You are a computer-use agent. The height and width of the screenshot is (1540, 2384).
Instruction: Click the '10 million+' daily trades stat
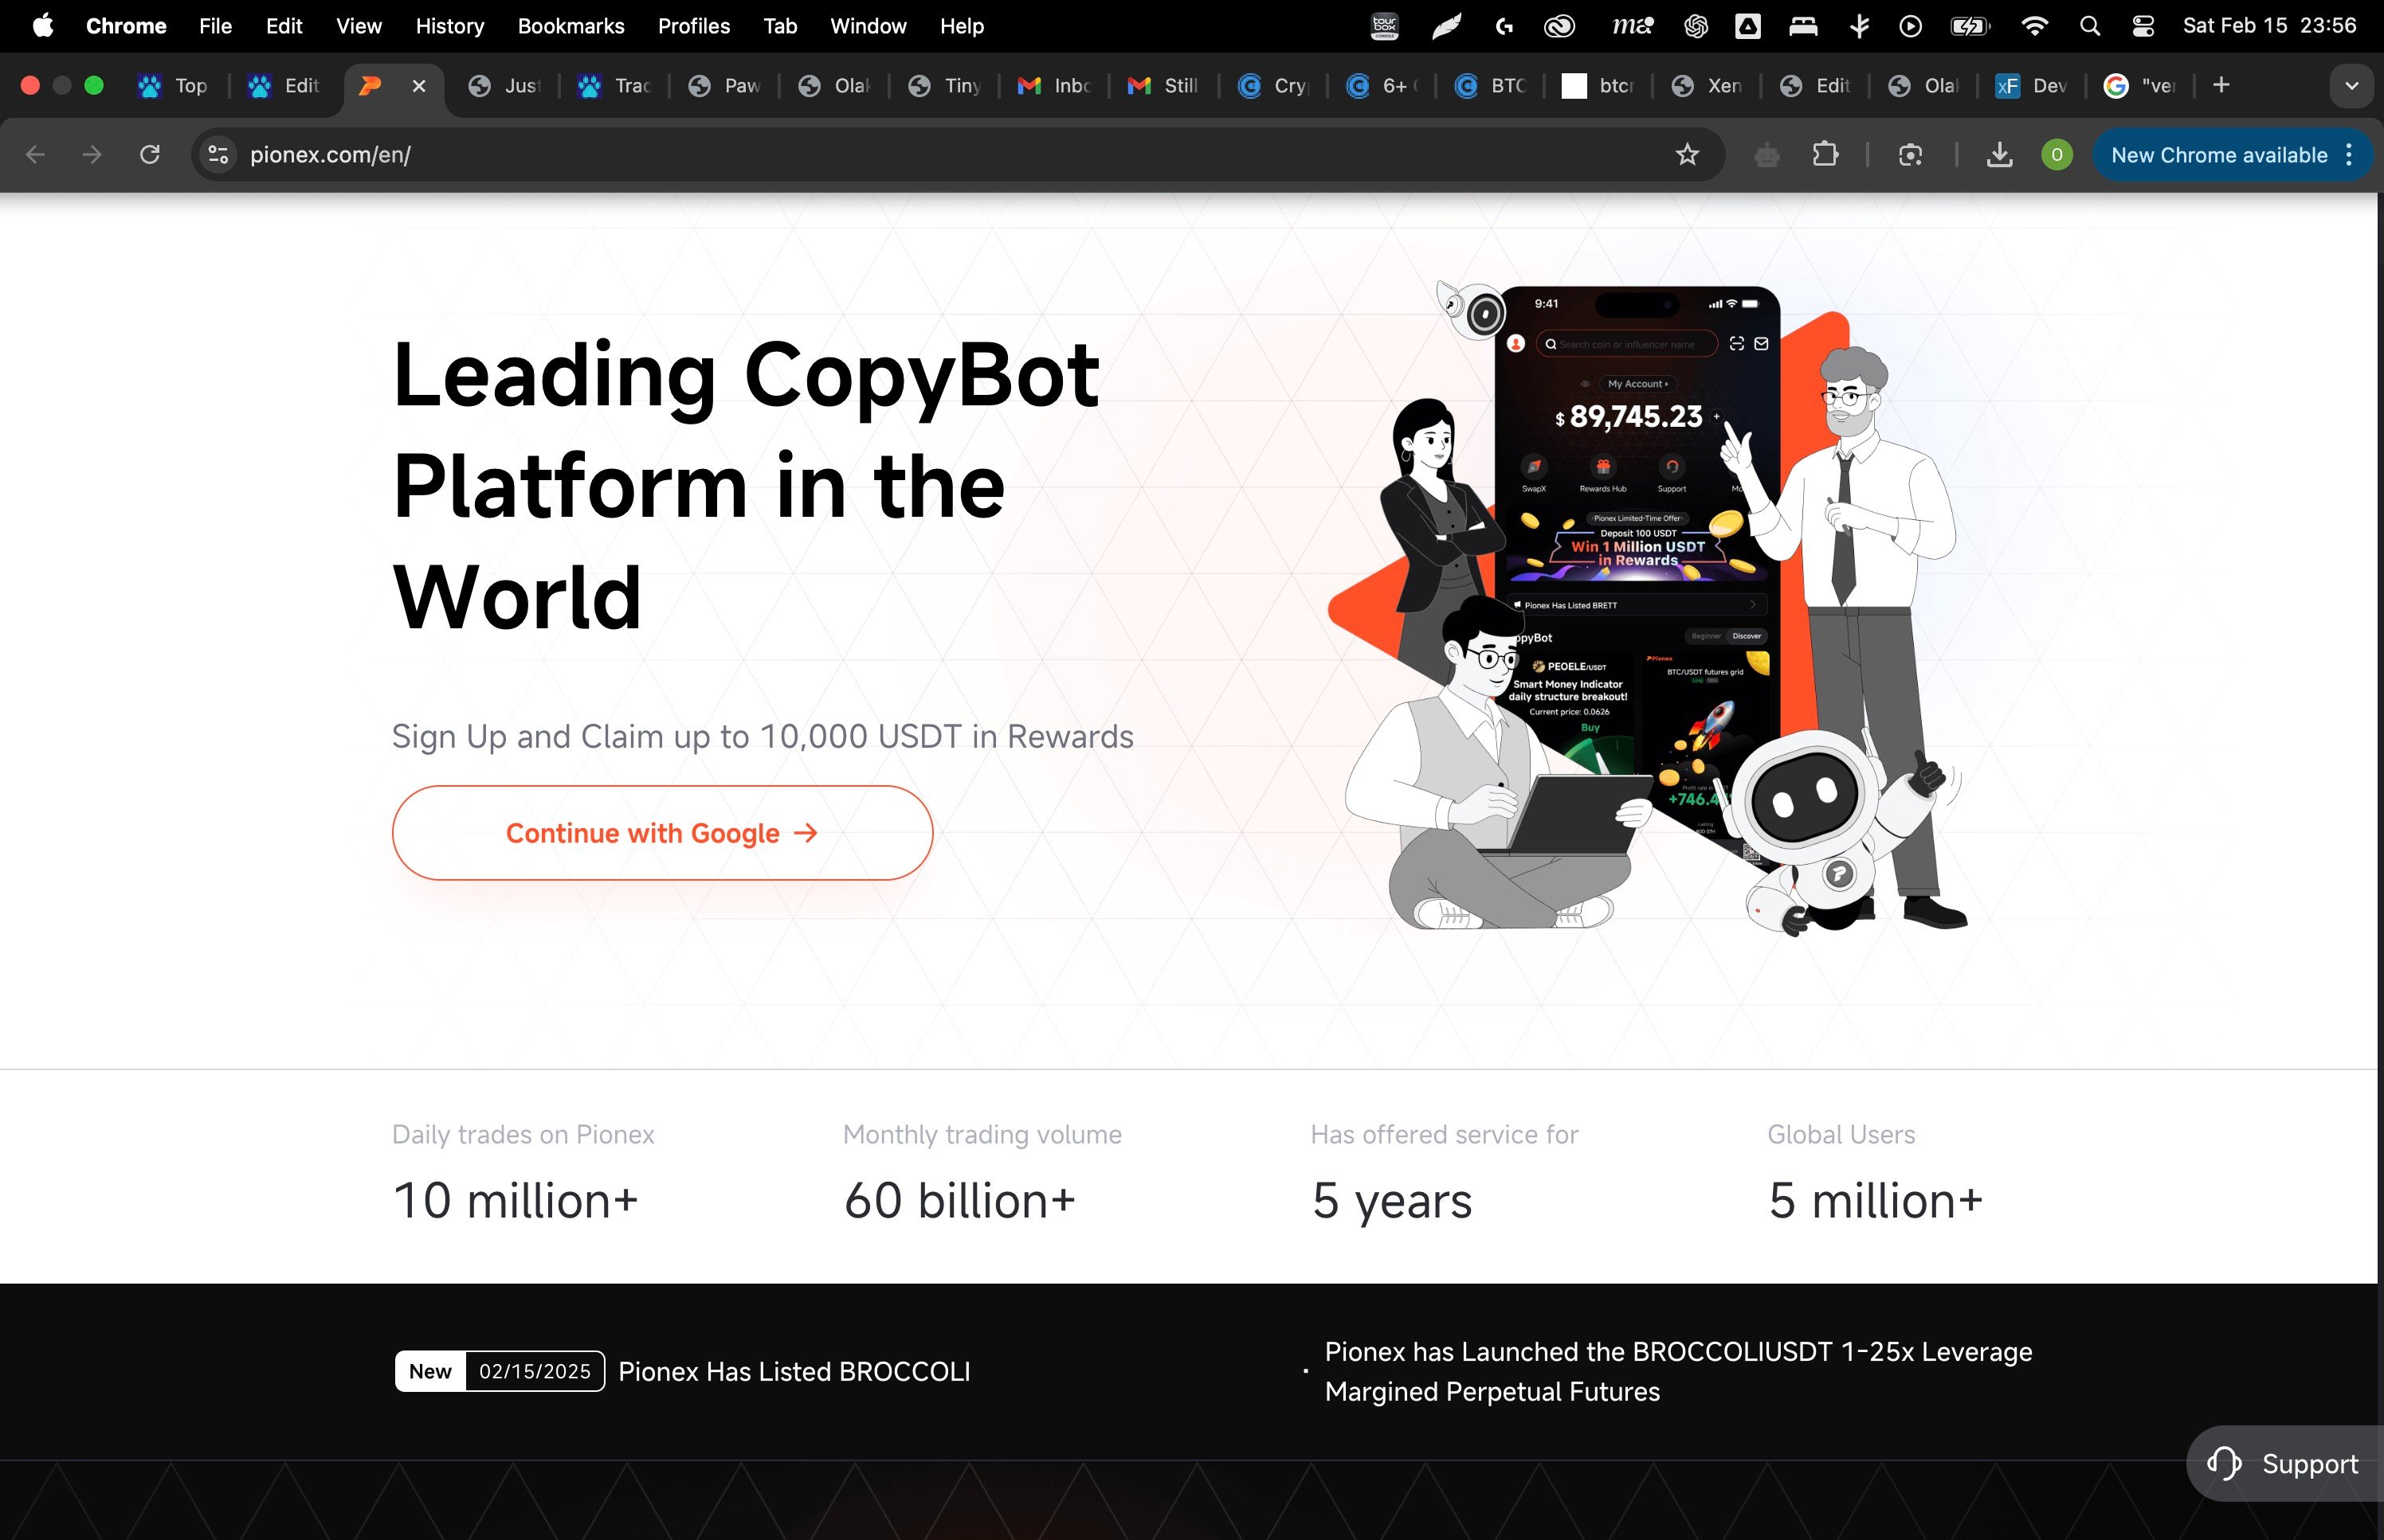[516, 1200]
